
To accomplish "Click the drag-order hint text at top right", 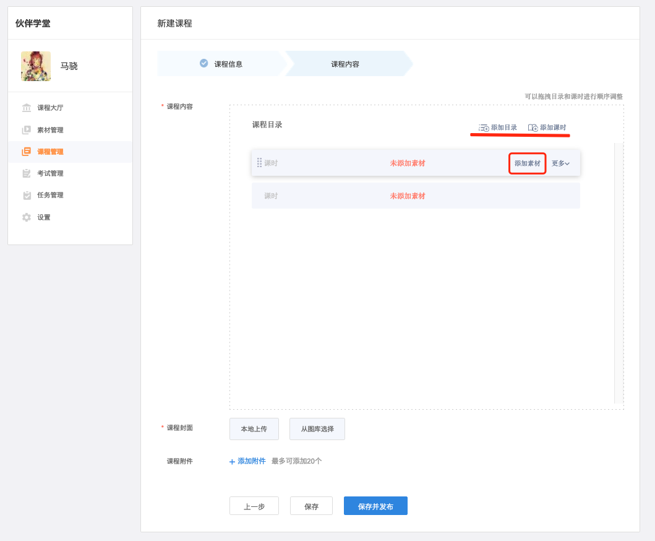I will pyautogui.click(x=573, y=96).
